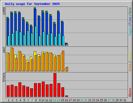Click the 570471 y-axis value label
Image resolution: width=133 pixels, height=103 pixels.
coord(4,77)
